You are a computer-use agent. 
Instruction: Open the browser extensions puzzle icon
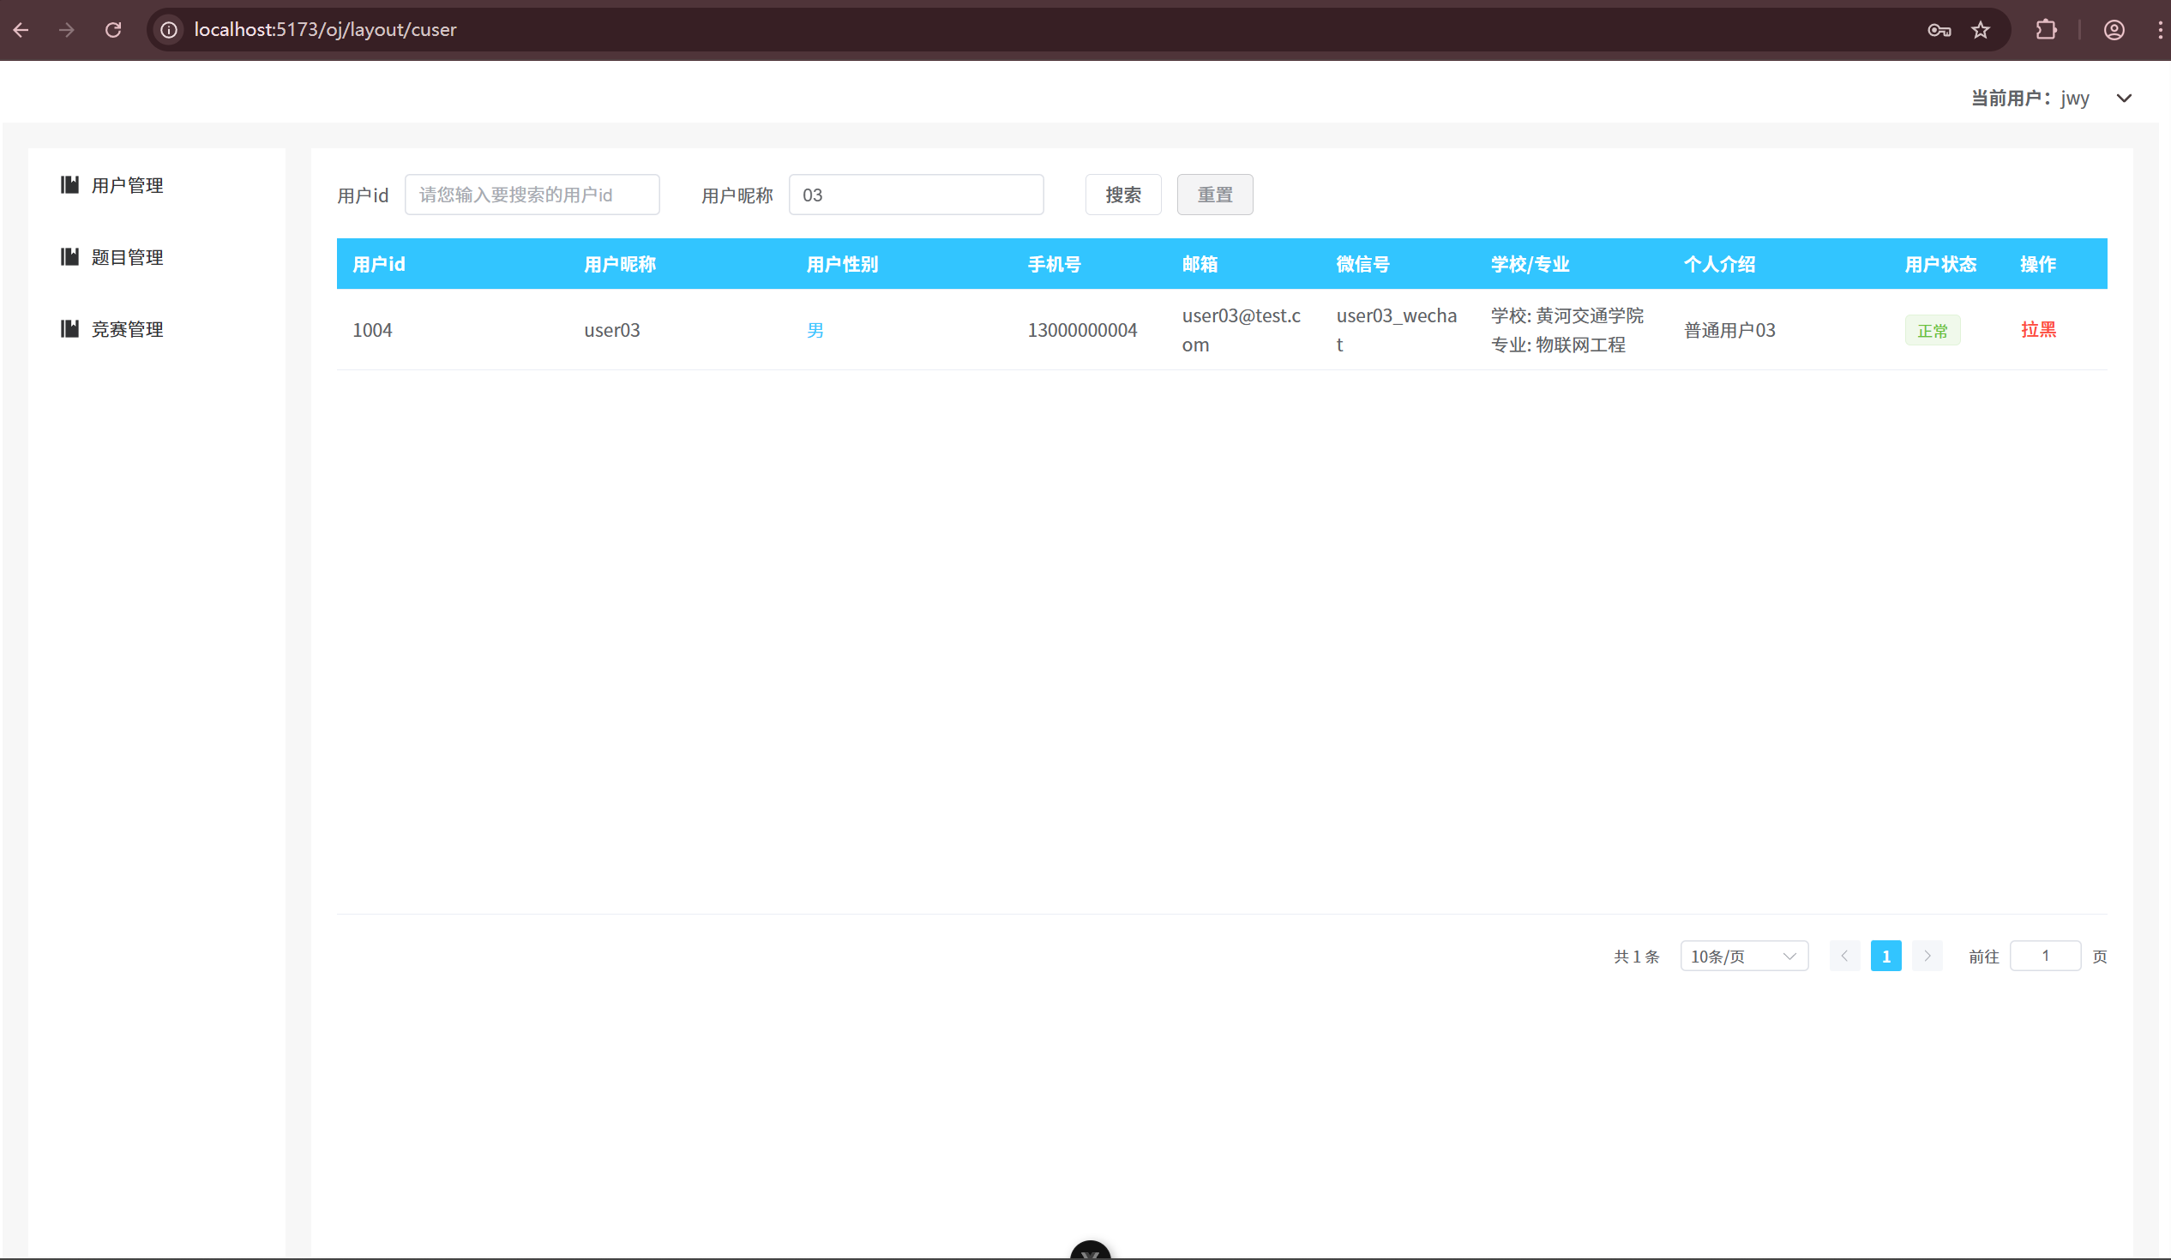2046,30
